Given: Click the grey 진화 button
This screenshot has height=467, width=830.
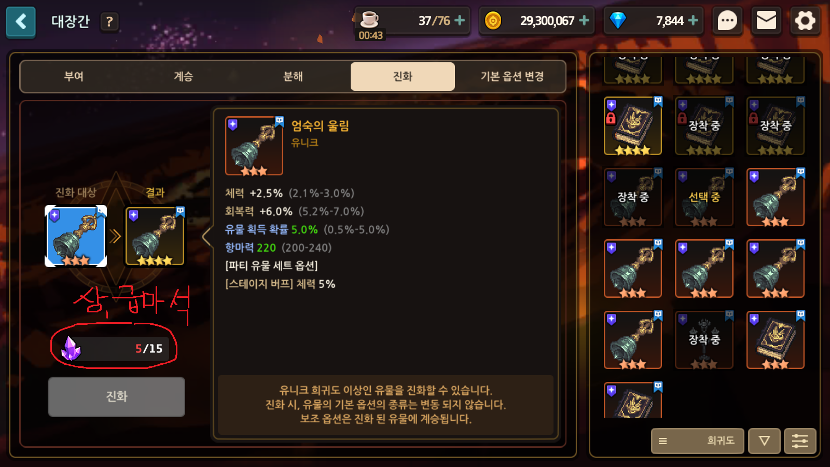Looking at the screenshot, I should [x=116, y=396].
